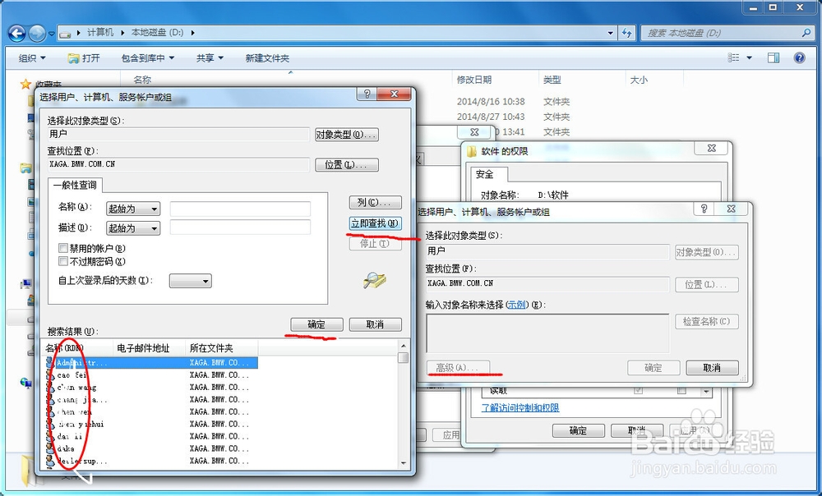Check the 不过期密码 checkbox
The width and height of the screenshot is (822, 496).
click(x=63, y=261)
